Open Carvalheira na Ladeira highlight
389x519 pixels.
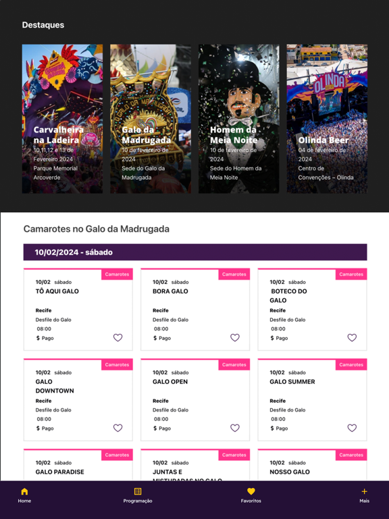click(62, 119)
